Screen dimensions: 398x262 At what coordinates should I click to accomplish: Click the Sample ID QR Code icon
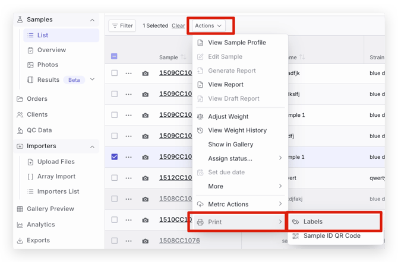tap(295, 236)
